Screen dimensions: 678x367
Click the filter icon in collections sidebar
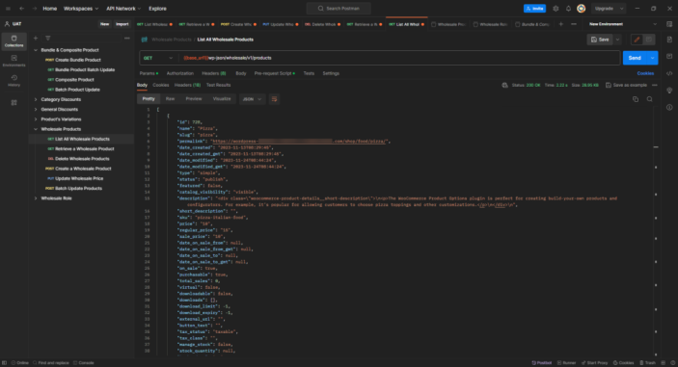[x=48, y=39]
